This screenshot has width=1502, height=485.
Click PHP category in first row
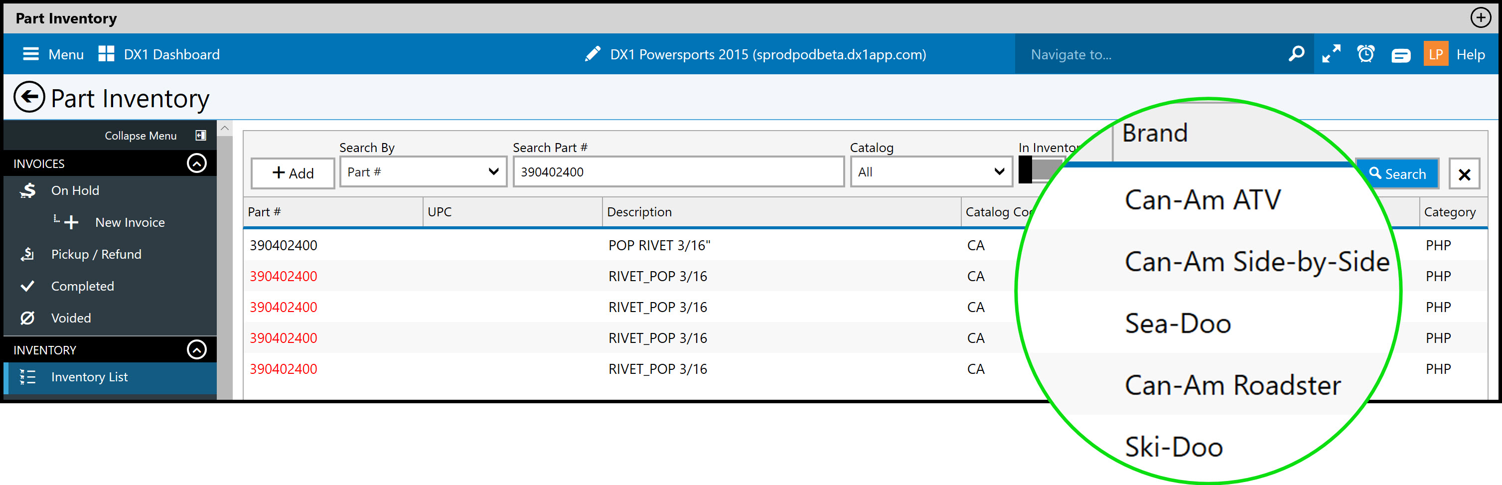(1438, 245)
